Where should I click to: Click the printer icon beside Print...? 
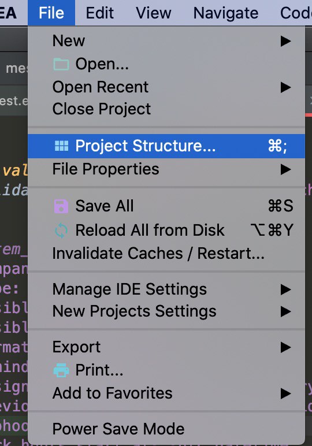[61, 370]
